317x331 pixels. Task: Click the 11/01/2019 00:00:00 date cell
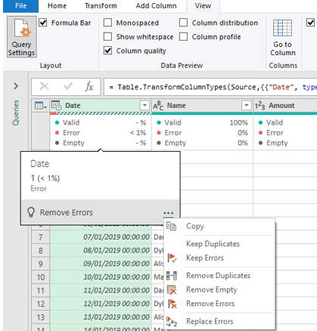101,290
